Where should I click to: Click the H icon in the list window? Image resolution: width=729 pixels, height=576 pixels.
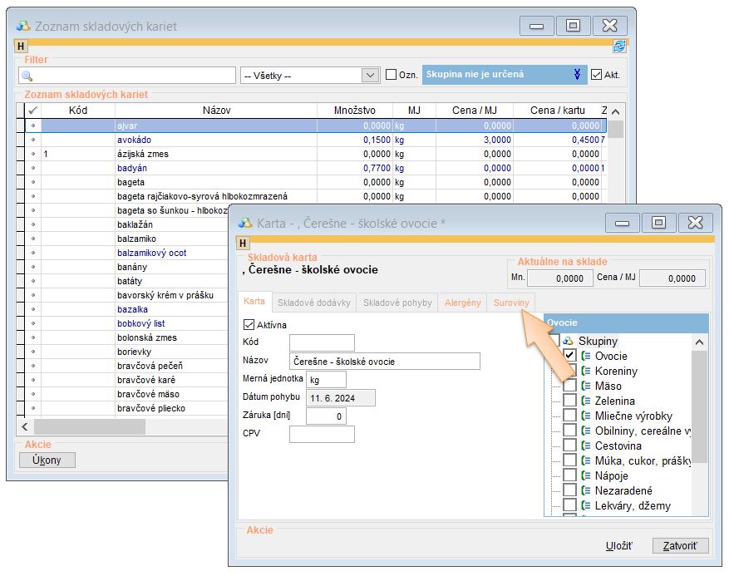pos(22,47)
